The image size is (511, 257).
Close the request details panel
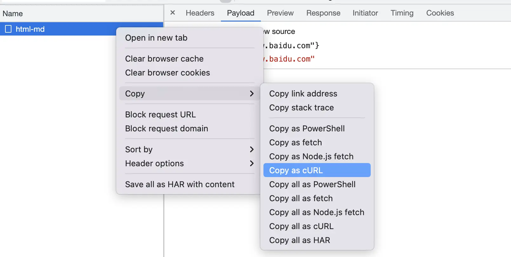click(173, 13)
